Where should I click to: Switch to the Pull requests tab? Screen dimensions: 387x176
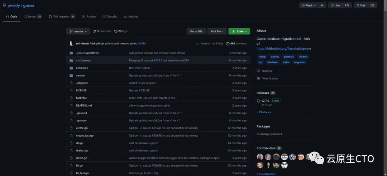pos(62,16)
